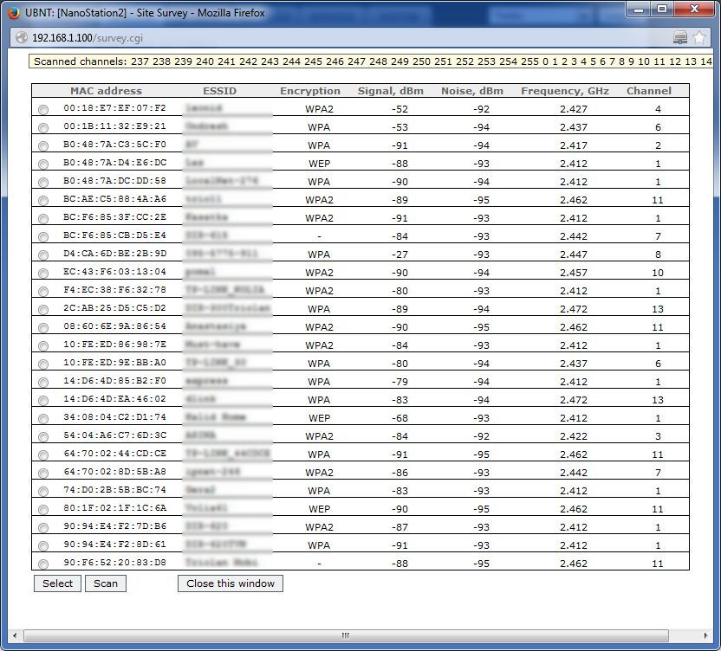Select radio for MAC BC:AE:C5:88:4A:A6

(43, 201)
